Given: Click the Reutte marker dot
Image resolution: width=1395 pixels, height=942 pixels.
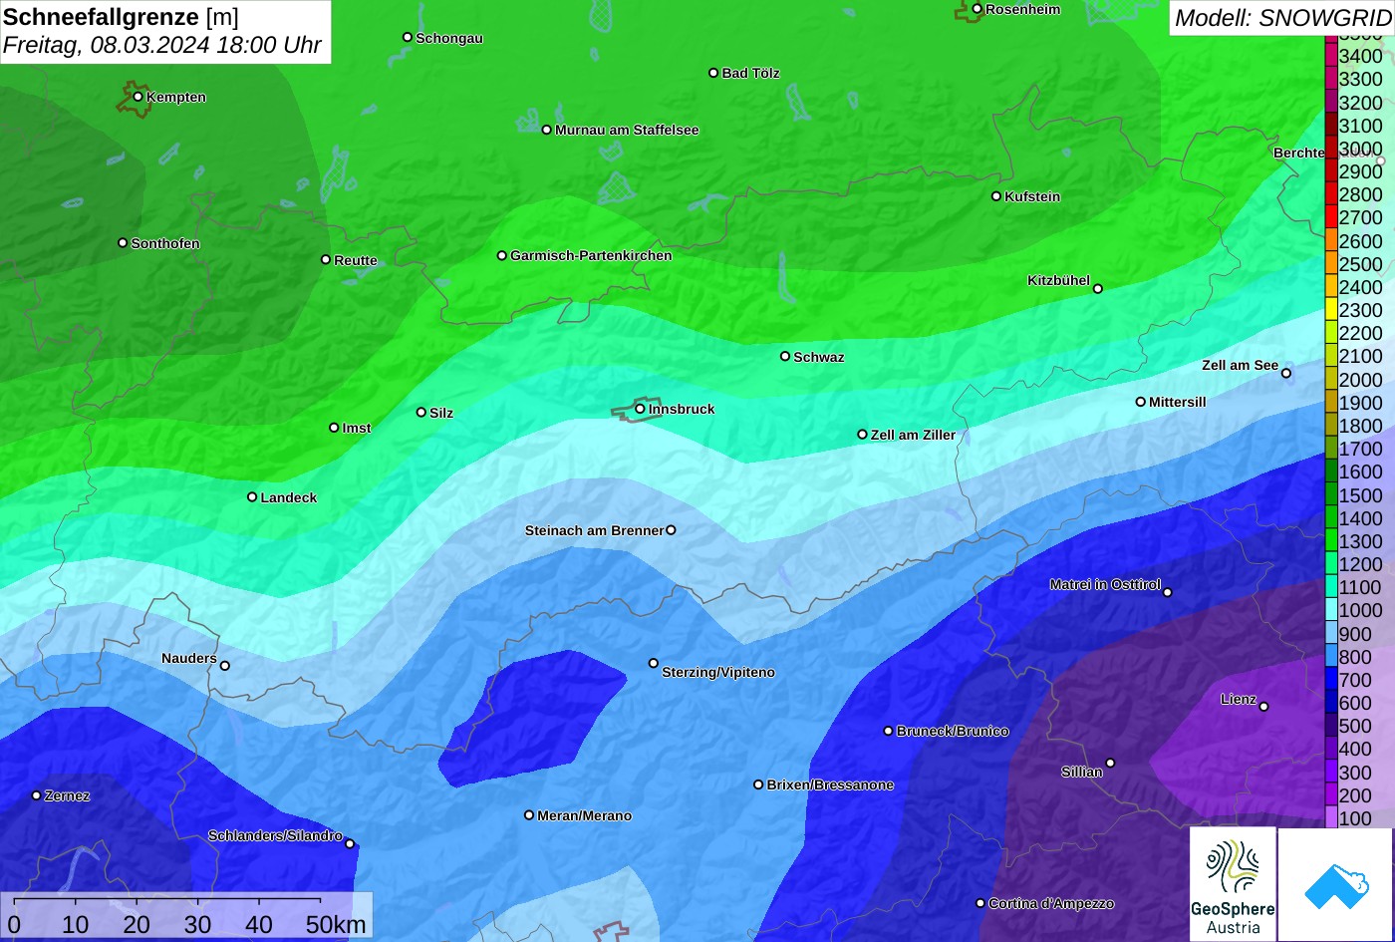Looking at the screenshot, I should 325,259.
